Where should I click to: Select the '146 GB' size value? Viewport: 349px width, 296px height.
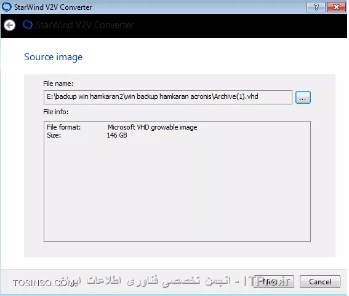117,135
